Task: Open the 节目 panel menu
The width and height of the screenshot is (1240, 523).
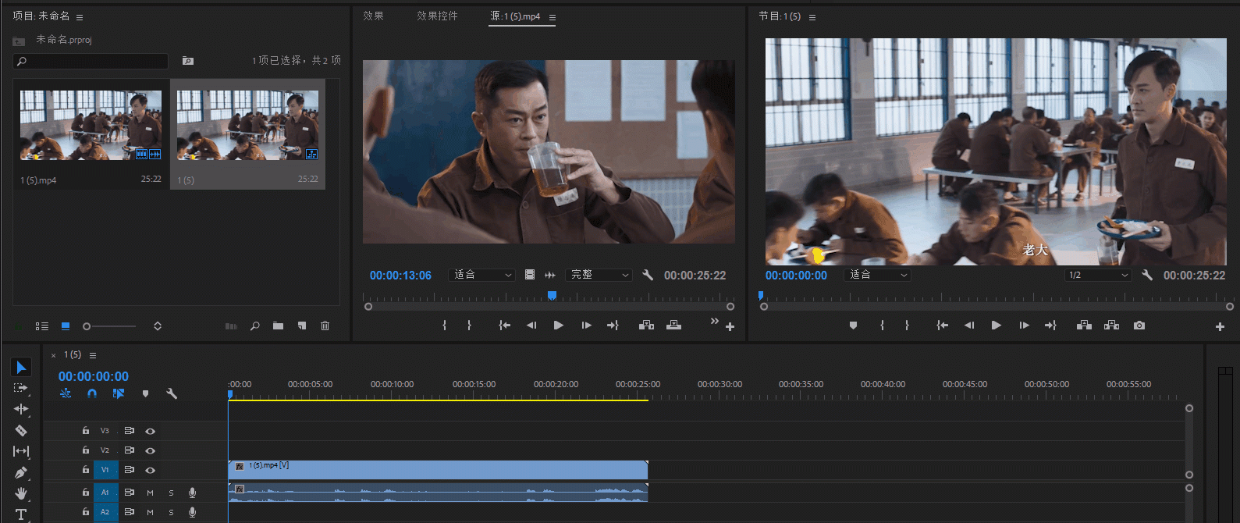Action: click(812, 17)
